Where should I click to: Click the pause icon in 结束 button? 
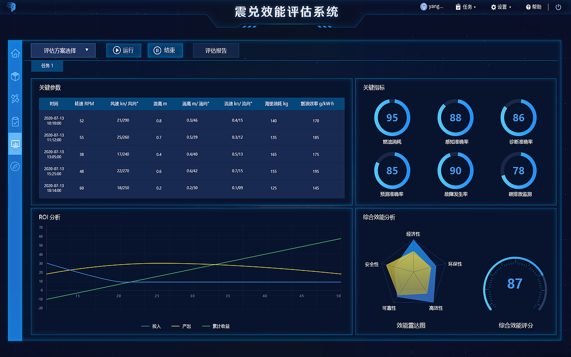click(x=157, y=50)
